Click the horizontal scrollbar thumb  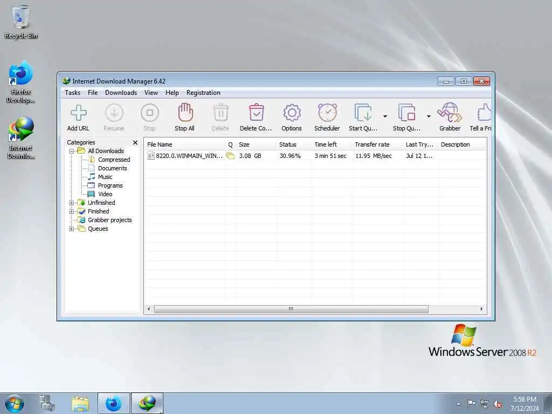coord(291,309)
